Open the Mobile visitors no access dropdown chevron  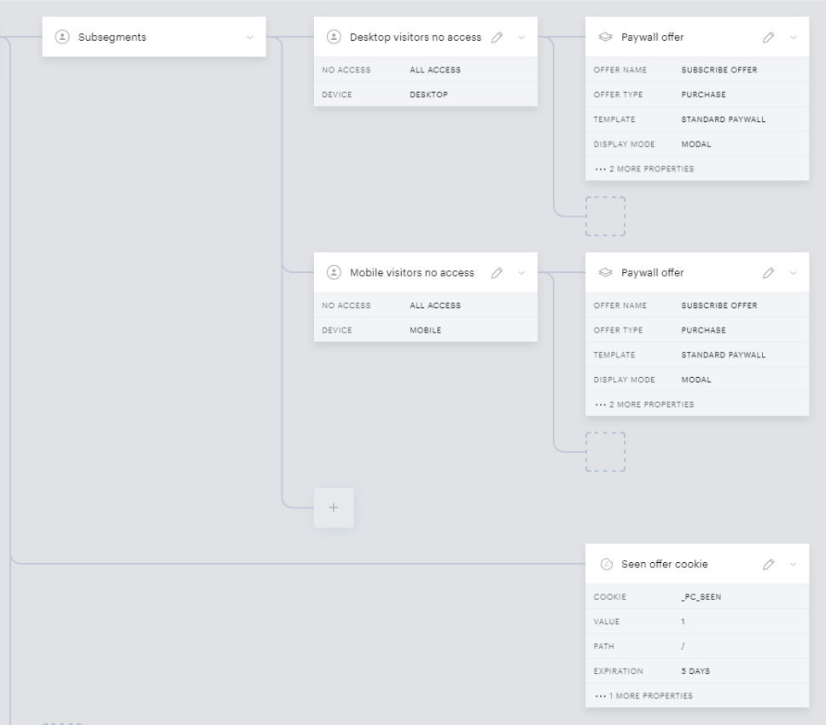521,273
